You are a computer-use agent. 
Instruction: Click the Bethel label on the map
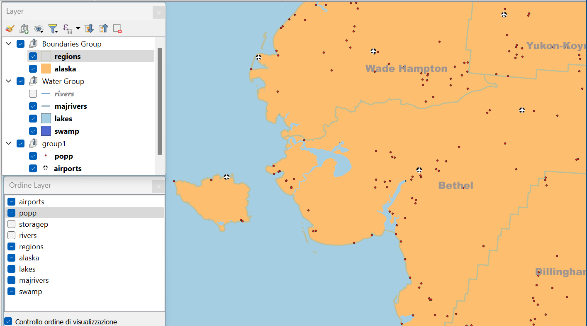[456, 185]
